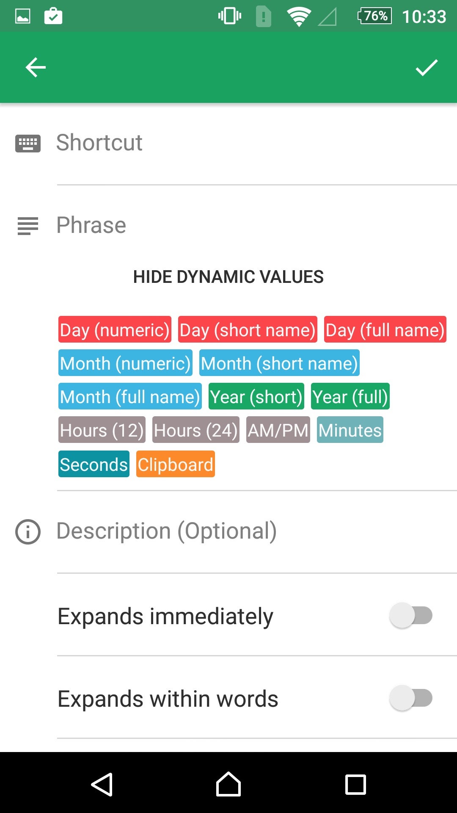Screen dimensions: 457x813
Task: Tap the text lines icon beside Phrase
Action: [x=28, y=226]
